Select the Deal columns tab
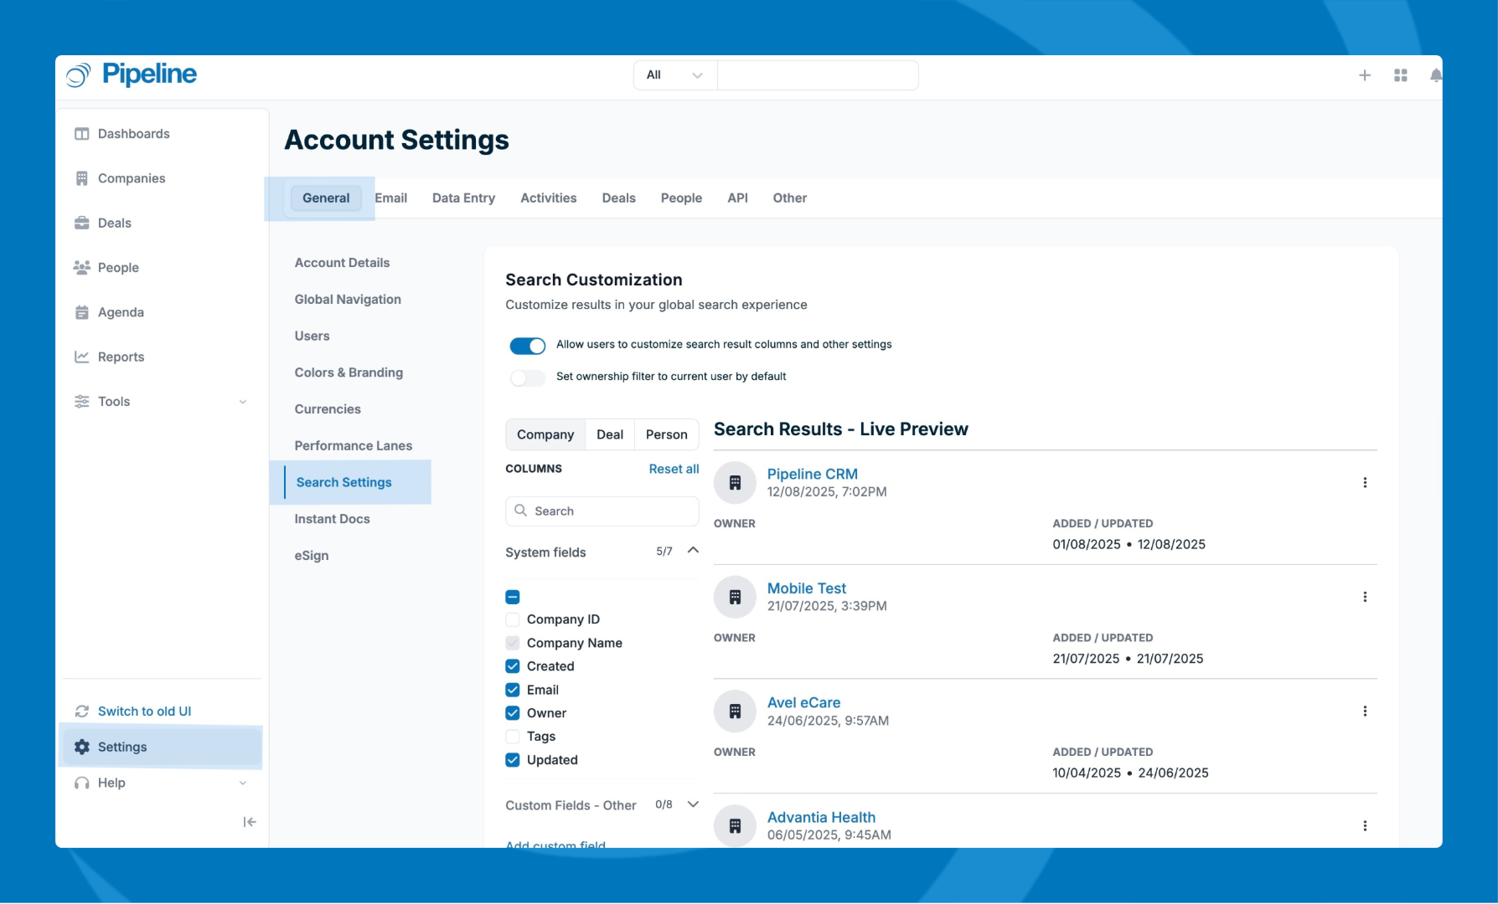Screen dimensions: 1498x904 (610, 434)
